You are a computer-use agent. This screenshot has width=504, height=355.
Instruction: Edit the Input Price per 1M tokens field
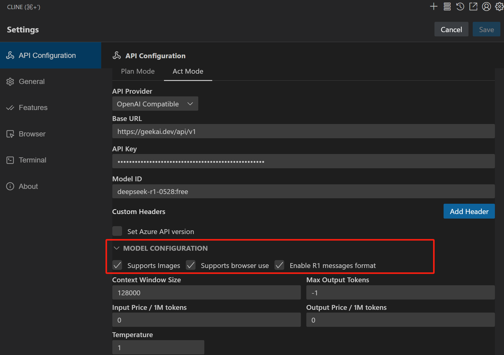tap(206, 320)
